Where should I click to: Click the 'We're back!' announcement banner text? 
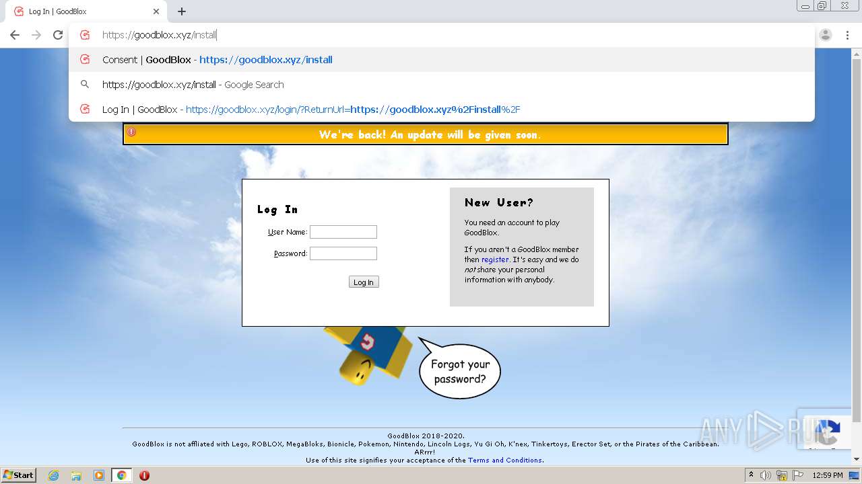coord(430,134)
